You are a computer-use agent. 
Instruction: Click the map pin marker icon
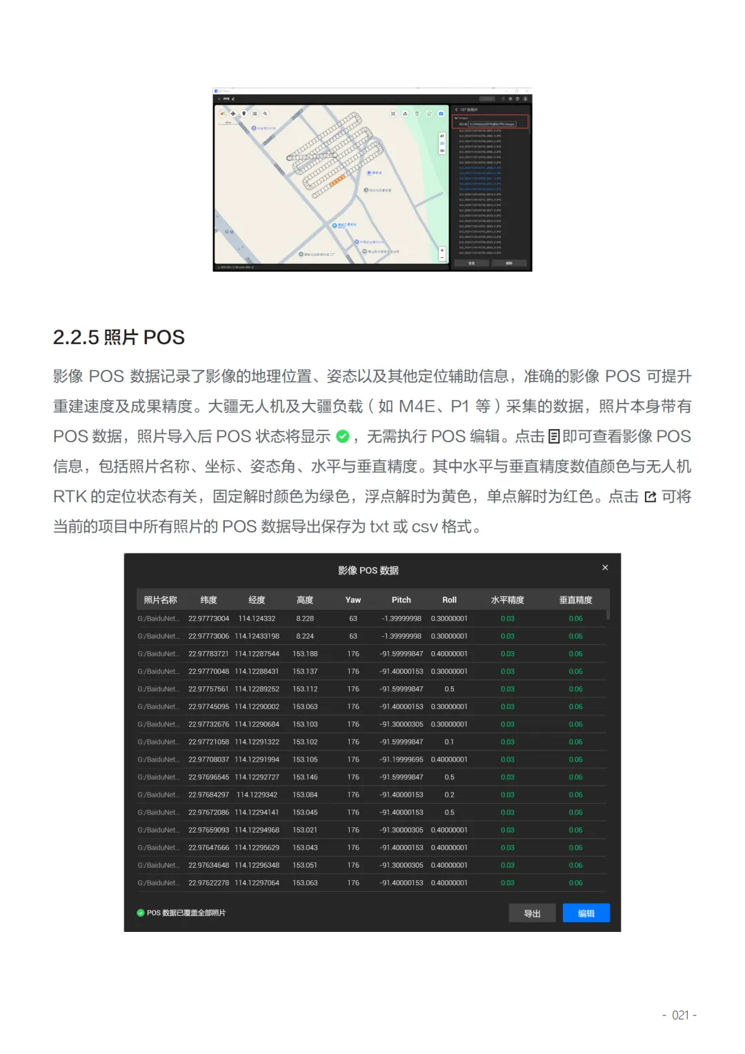pyautogui.click(x=244, y=114)
